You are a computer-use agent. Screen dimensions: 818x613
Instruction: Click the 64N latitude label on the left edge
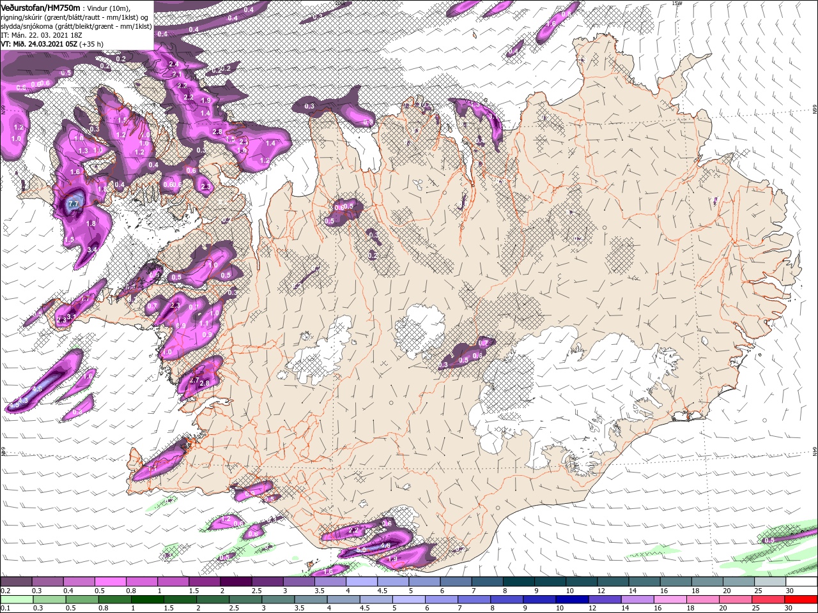[3, 451]
